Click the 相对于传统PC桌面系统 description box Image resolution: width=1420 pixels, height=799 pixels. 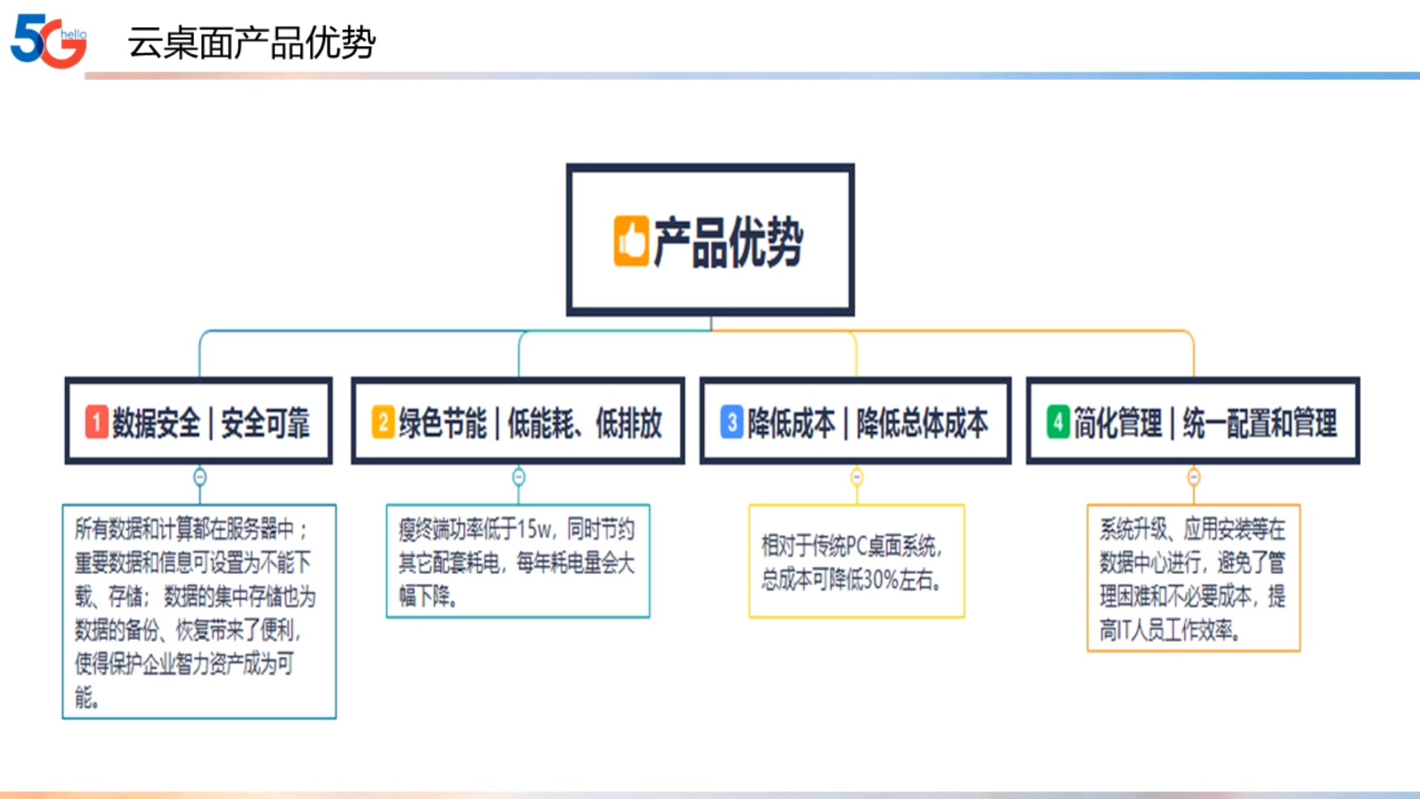[856, 561]
